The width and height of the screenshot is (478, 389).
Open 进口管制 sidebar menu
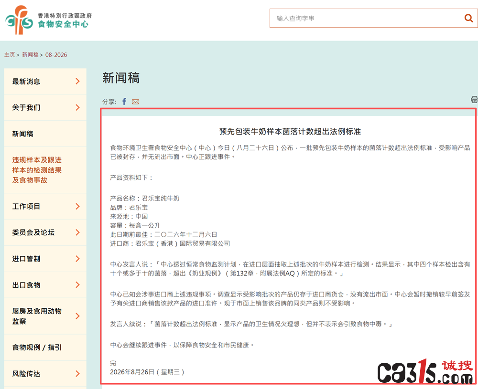pyautogui.click(x=45, y=259)
